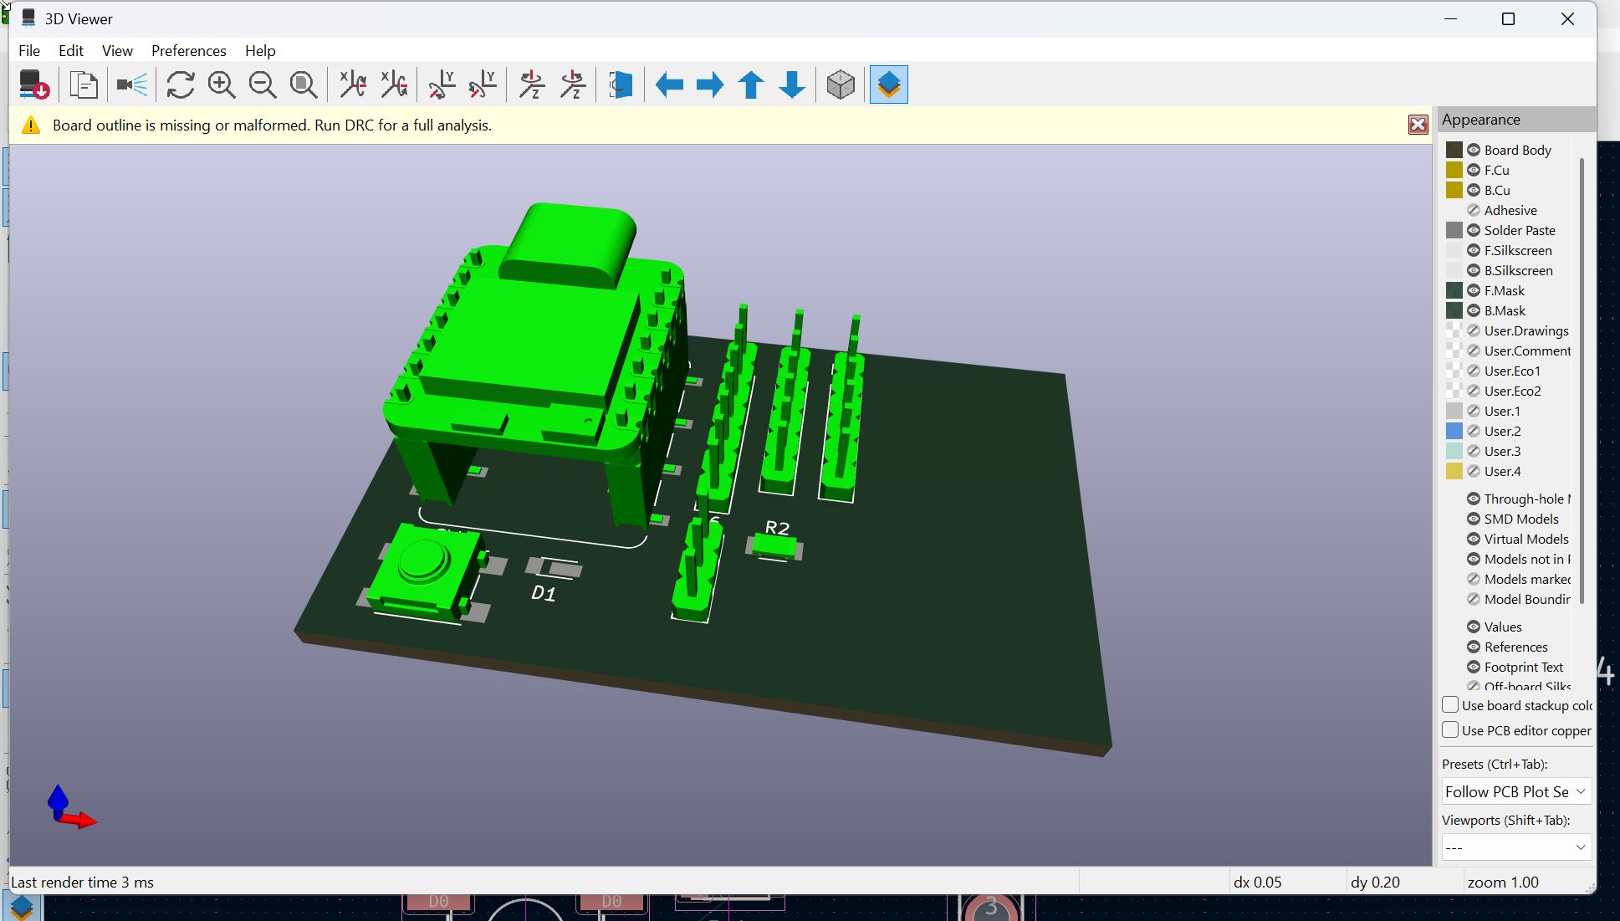Show the Adhesive layer

1474,210
